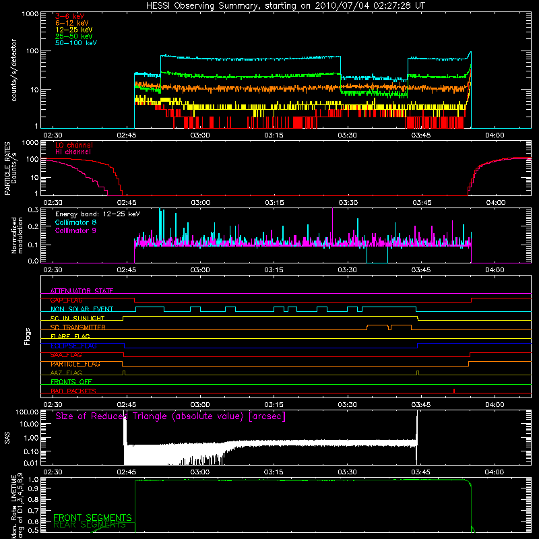
Task: Select the red 3-6 keV legend entry
Action: pyautogui.click(x=70, y=16)
